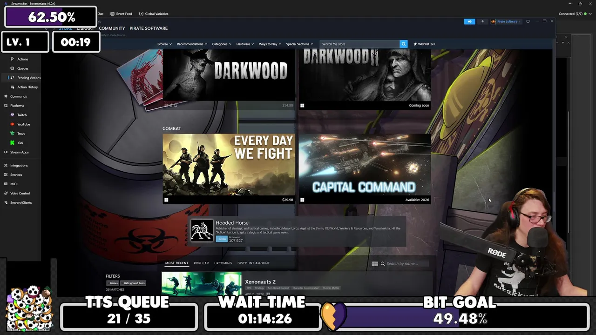
Task: Select Queues icon in Streamer.bot sidebar
Action: click(x=12, y=68)
